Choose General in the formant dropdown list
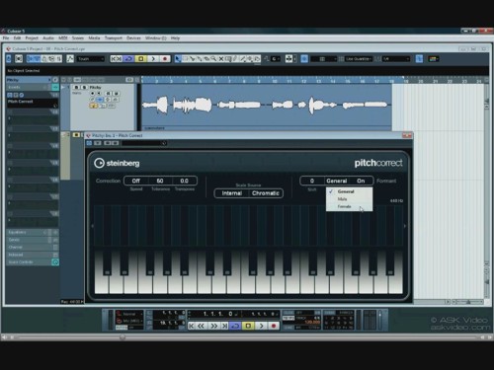 [350, 191]
